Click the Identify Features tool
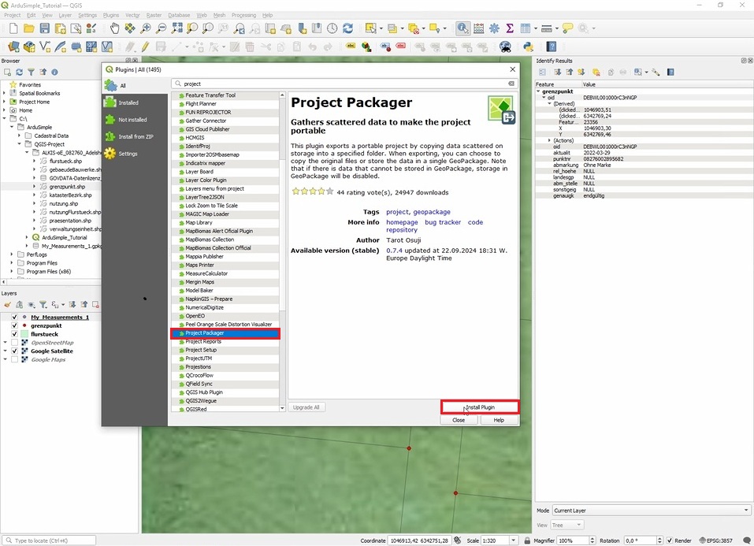 coord(462,28)
